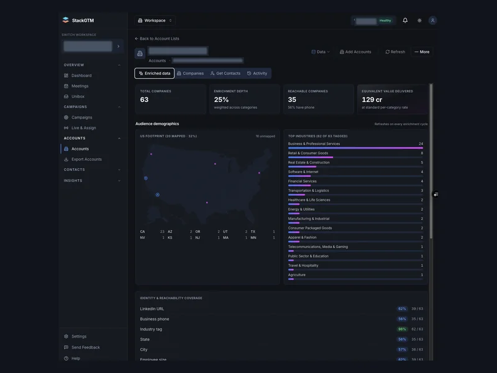This screenshot has height=373, width=497.
Task: Click the Healthy status badge
Action: [385, 21]
